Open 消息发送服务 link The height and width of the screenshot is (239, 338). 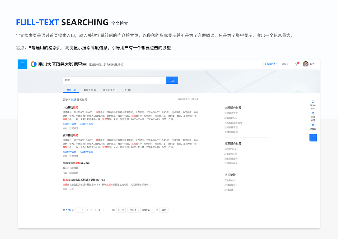tap(231, 159)
